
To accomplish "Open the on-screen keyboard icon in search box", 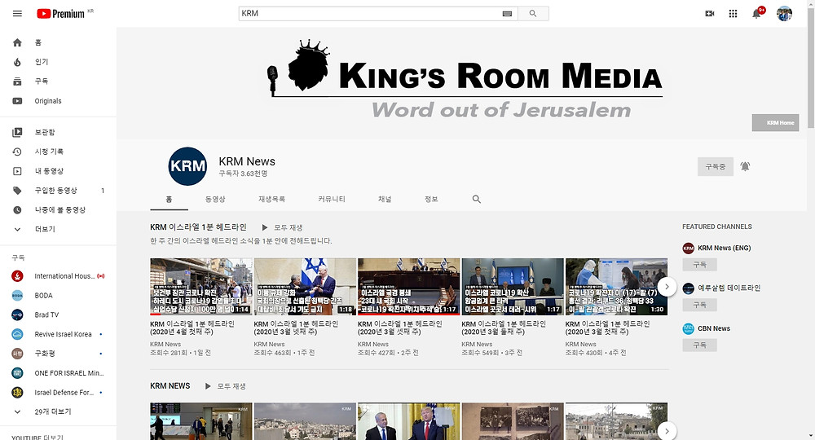I will click(507, 14).
